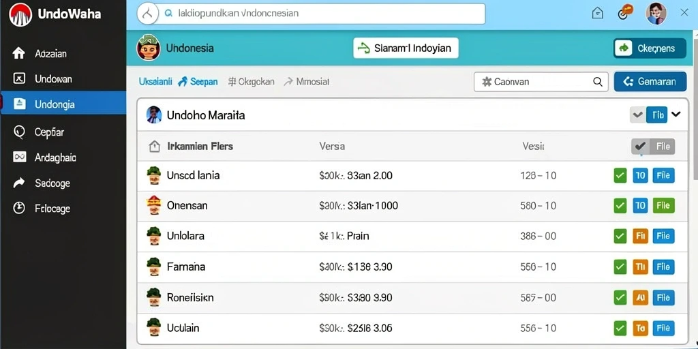Screen dimensions: 698x349
Task: Click the Sedooge share arrow icon
Action: 19,183
